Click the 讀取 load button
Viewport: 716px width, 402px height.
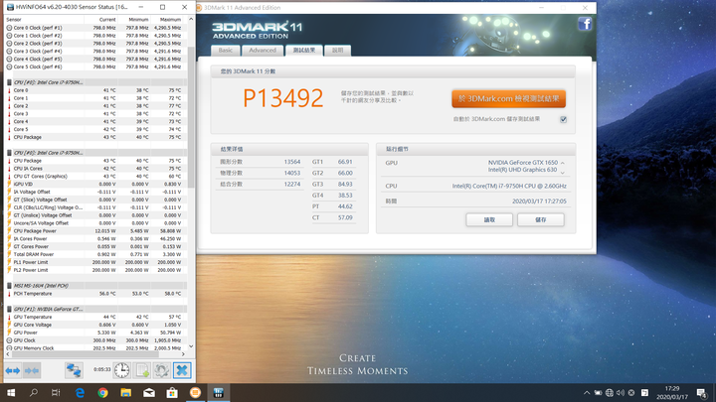point(489,220)
